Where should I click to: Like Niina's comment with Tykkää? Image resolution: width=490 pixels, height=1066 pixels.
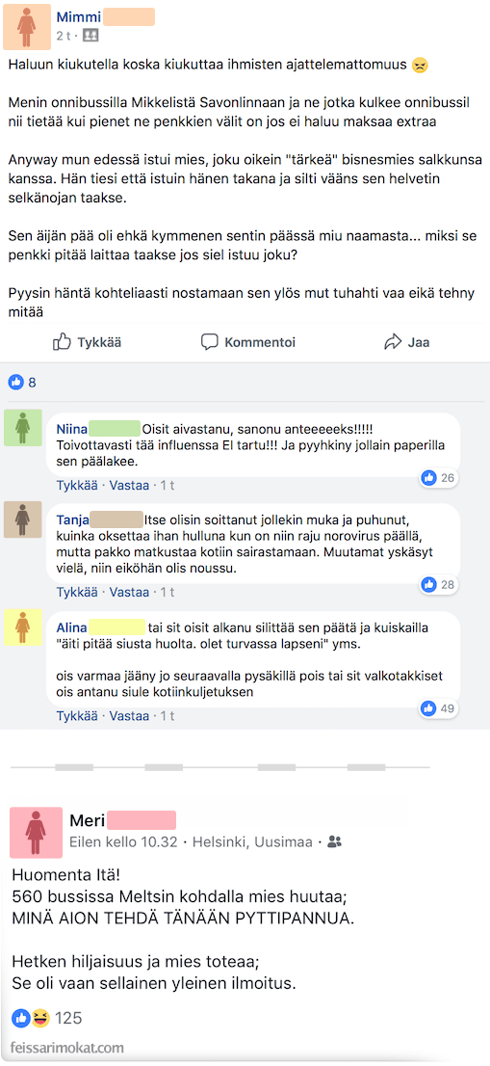[78, 486]
